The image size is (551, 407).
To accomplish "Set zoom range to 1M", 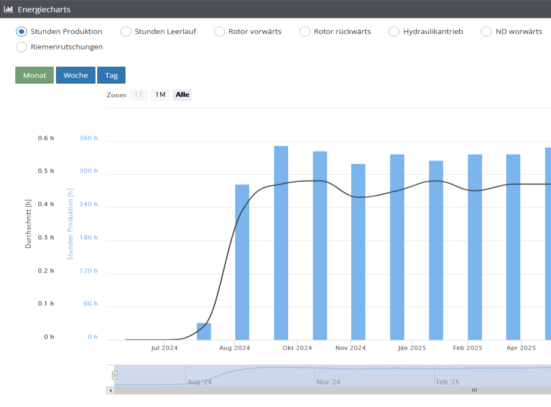I will [160, 95].
